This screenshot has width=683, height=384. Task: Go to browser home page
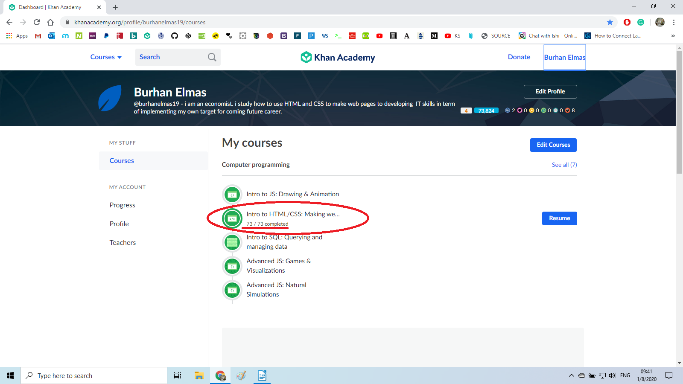coord(50,22)
